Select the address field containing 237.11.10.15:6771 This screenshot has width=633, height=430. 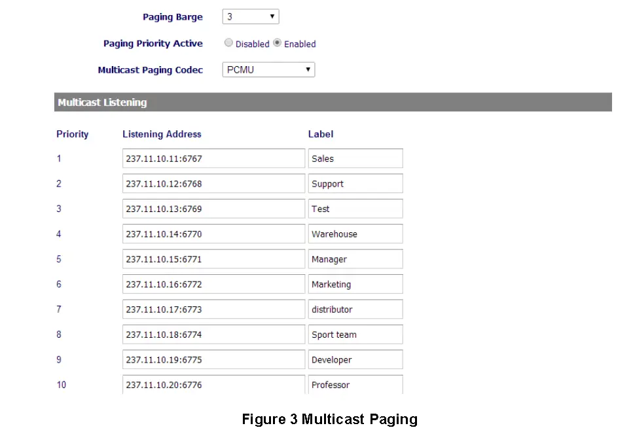(213, 259)
